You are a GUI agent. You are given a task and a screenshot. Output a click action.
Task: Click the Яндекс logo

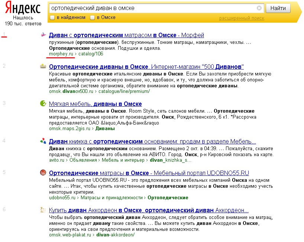[x=23, y=8]
